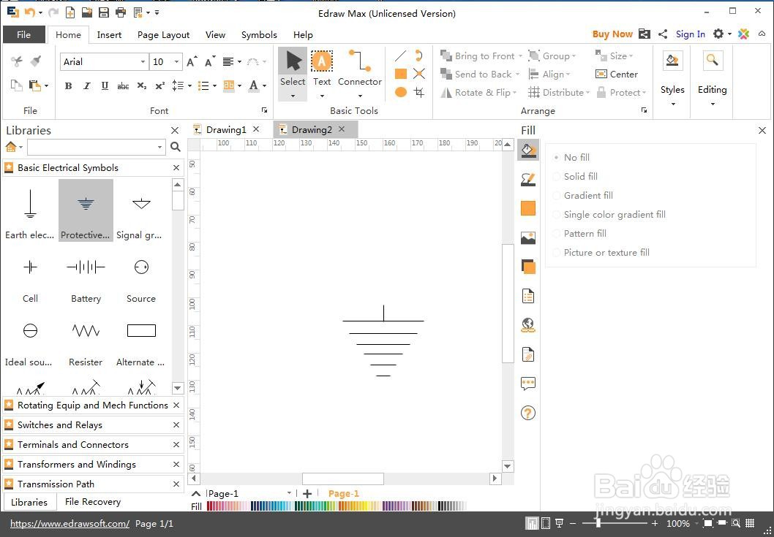Viewport: 774px width, 537px height.
Task: Click the zoom slider handle
Action: click(598, 523)
